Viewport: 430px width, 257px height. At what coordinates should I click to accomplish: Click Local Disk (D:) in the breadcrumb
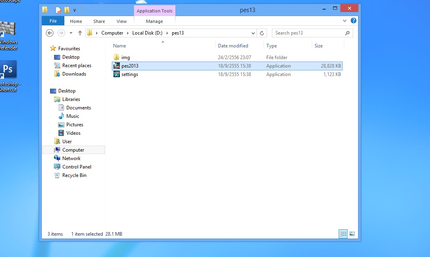tap(147, 33)
